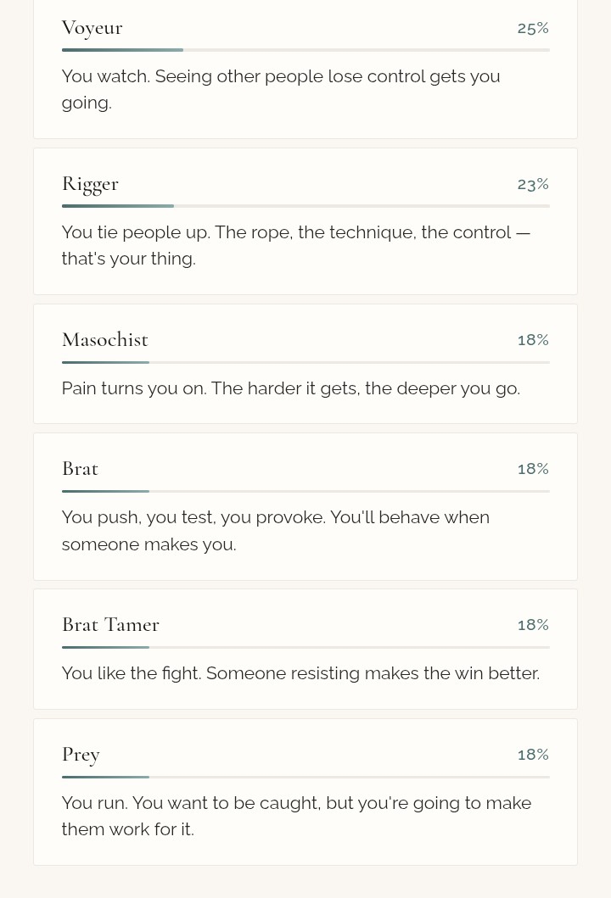Click the Masochist 18% score
Image resolution: width=611 pixels, height=898 pixels.
(533, 340)
